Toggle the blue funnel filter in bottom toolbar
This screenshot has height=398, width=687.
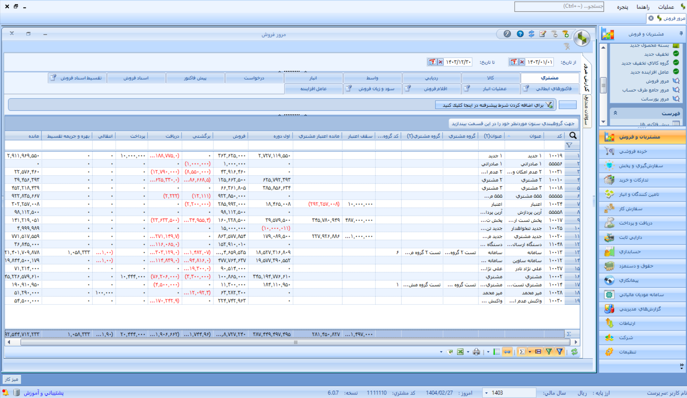559,352
